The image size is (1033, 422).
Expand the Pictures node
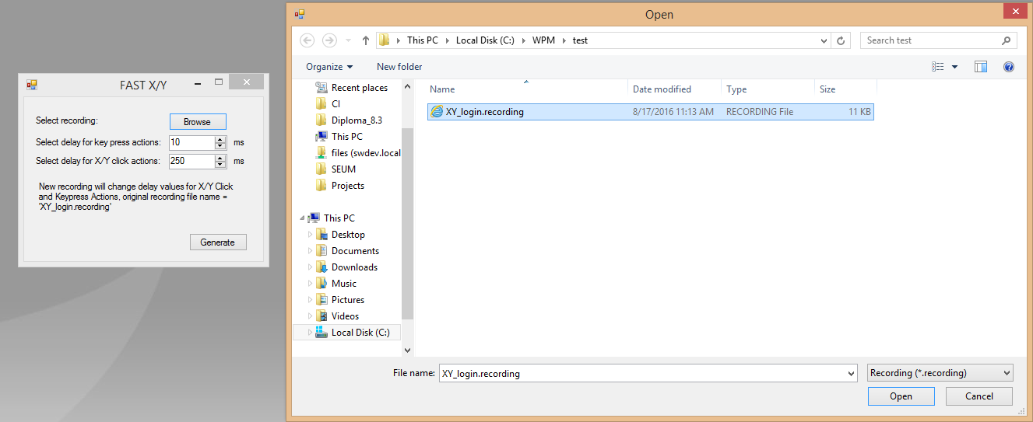[311, 300]
